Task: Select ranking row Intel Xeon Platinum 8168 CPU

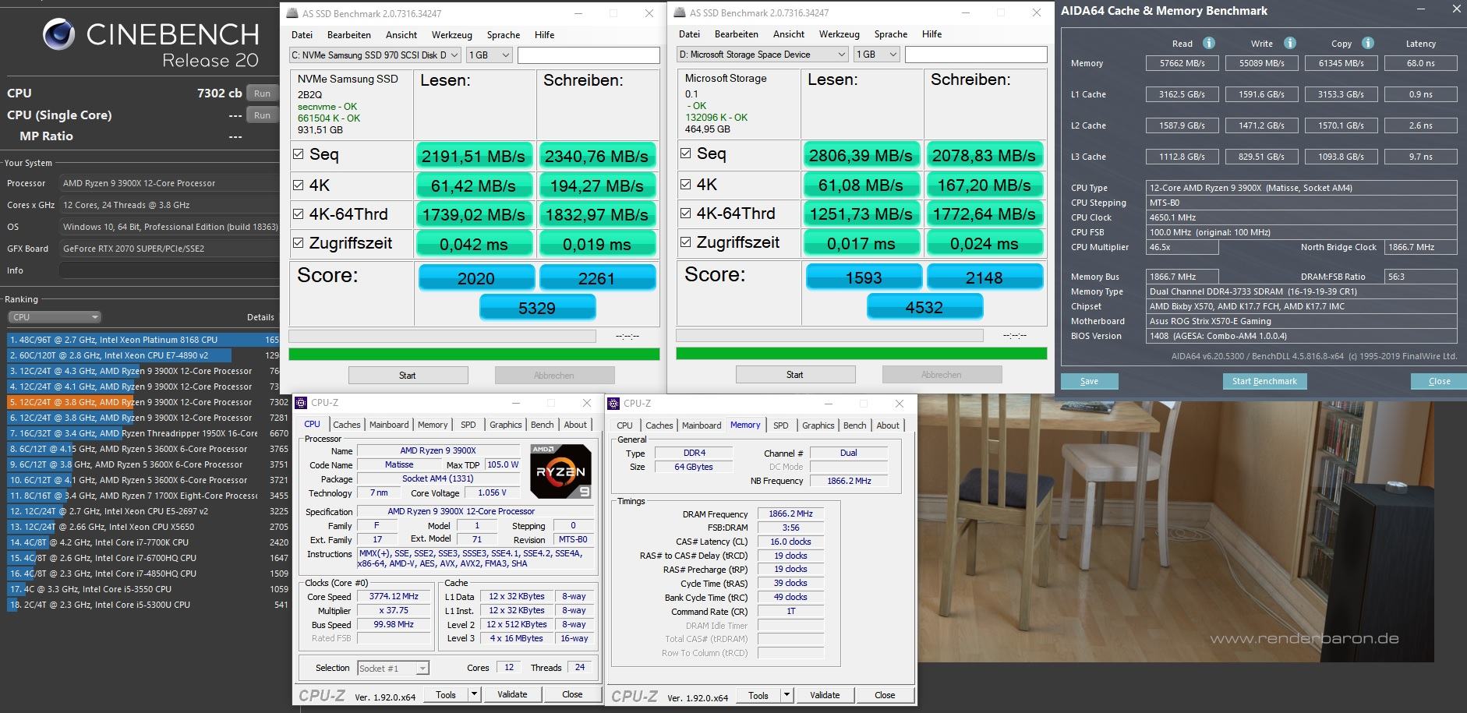Action: click(x=143, y=340)
